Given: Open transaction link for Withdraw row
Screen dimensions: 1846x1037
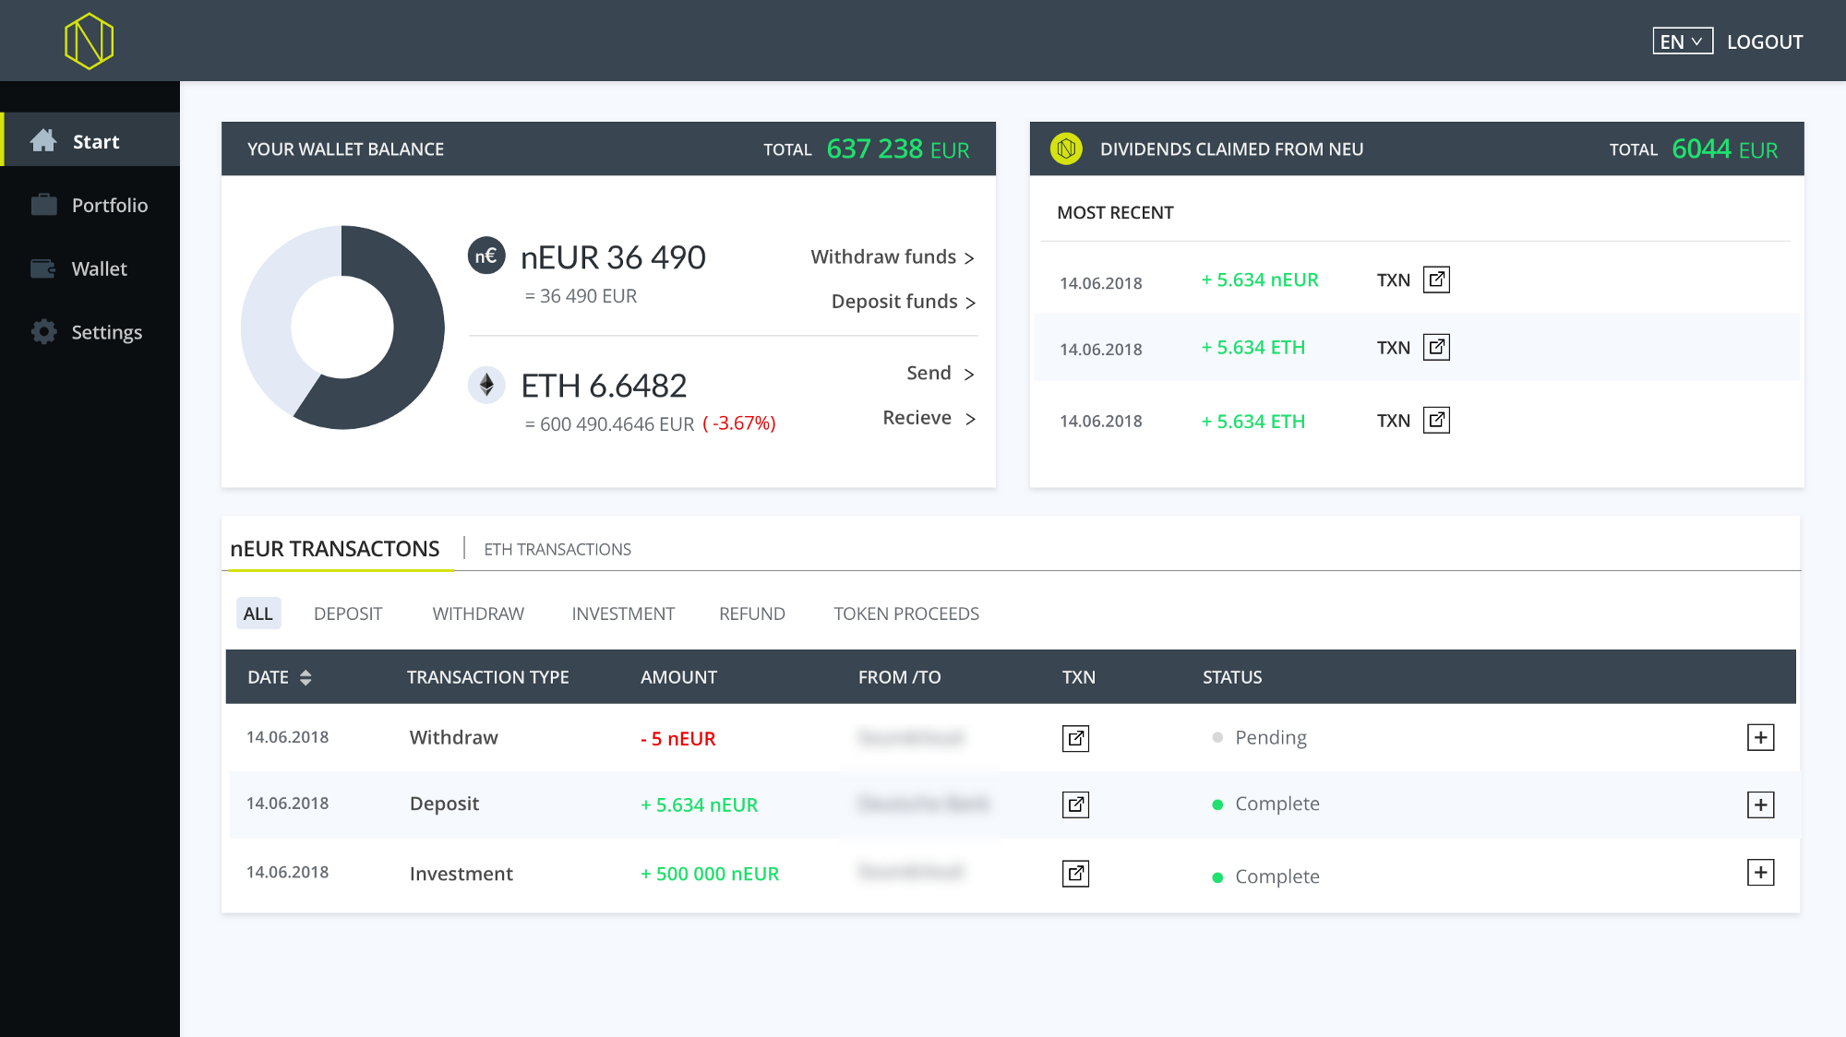Looking at the screenshot, I should coord(1075,738).
